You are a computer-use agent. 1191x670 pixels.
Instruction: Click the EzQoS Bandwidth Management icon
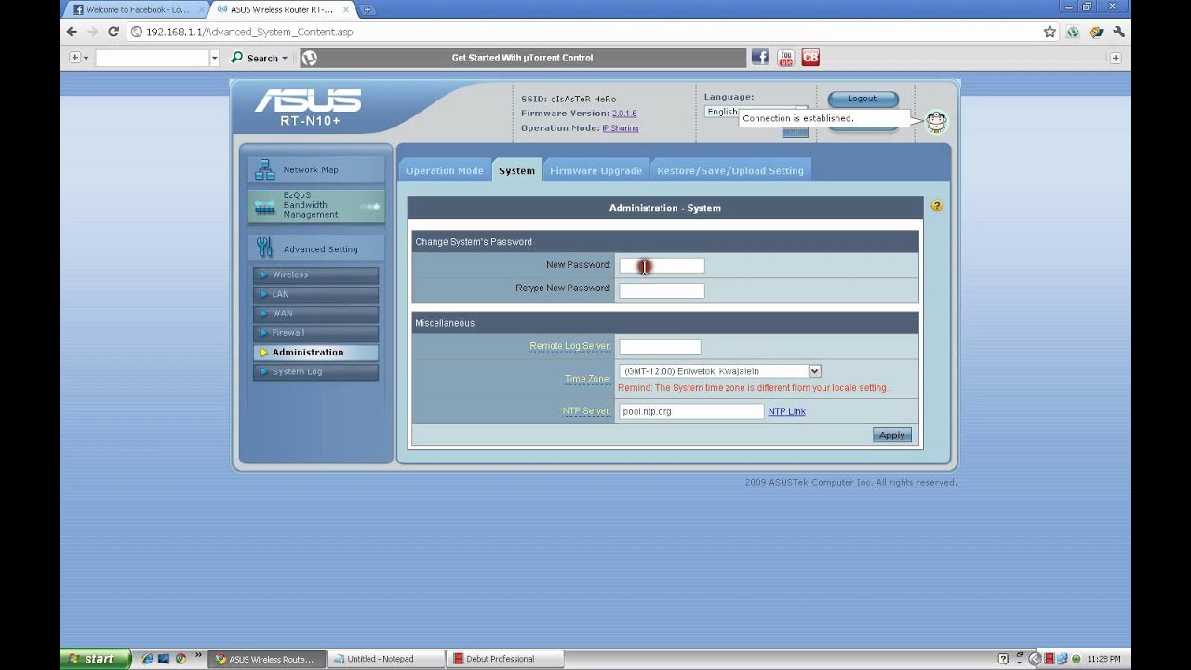point(265,206)
